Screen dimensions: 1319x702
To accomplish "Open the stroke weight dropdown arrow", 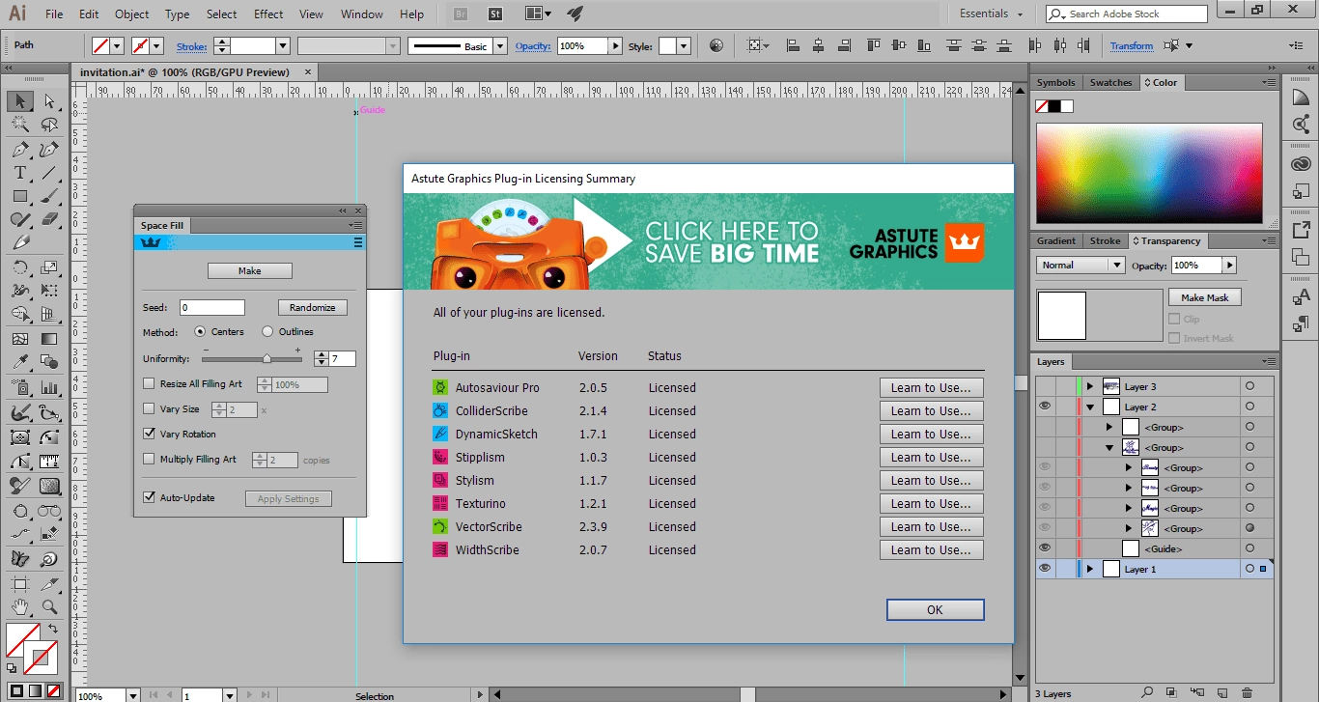I will click(x=283, y=45).
